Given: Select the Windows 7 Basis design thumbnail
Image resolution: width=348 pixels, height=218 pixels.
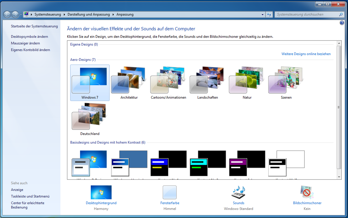Looking at the screenshot, I should [x=90, y=163].
